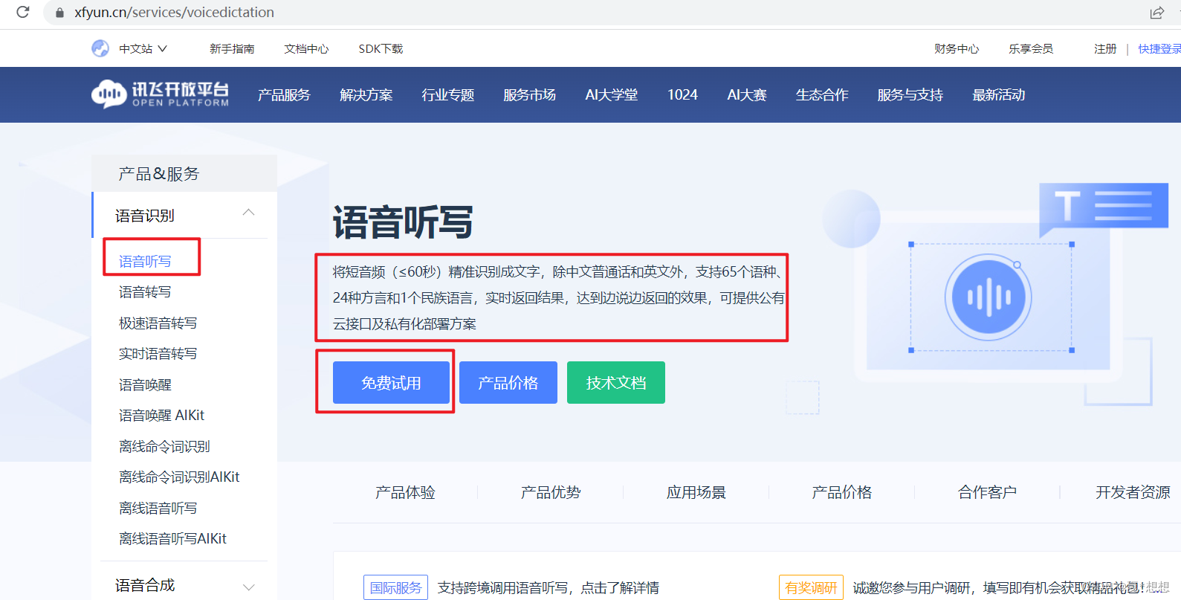Select 离线命令词识别 in the sidebar
Image resolution: width=1181 pixels, height=600 pixels.
pos(164,447)
